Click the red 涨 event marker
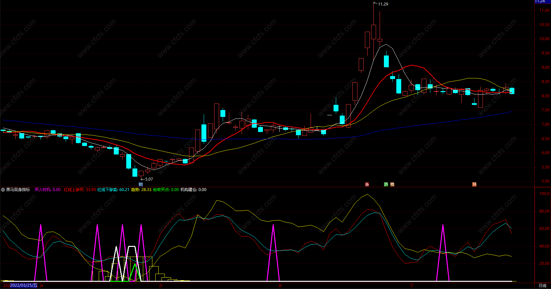 [x=367, y=185]
